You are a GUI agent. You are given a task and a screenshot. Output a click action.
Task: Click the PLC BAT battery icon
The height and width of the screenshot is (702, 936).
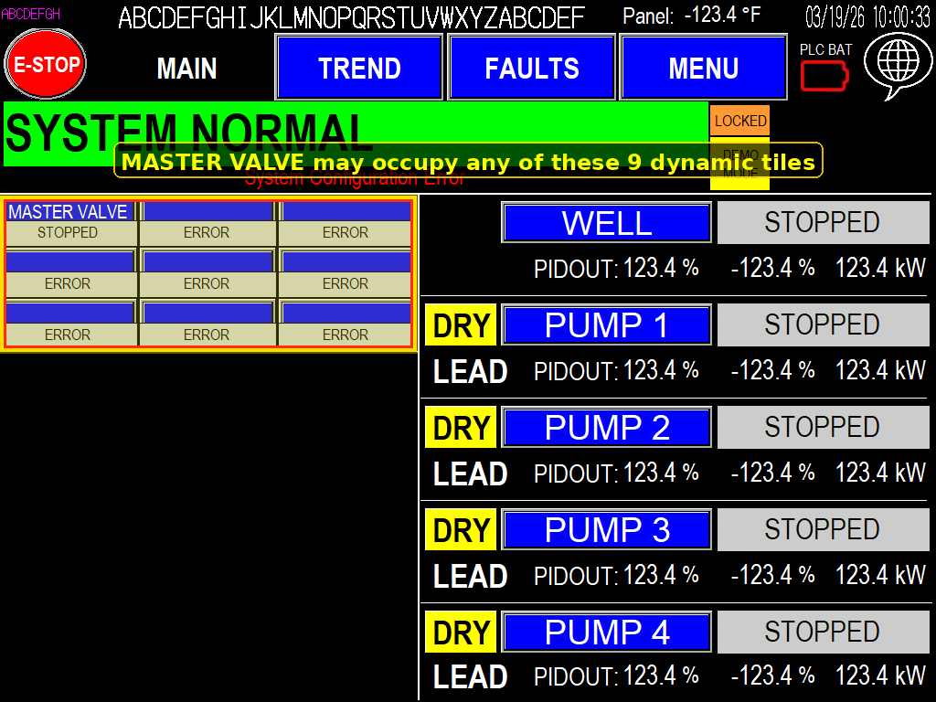click(x=824, y=77)
